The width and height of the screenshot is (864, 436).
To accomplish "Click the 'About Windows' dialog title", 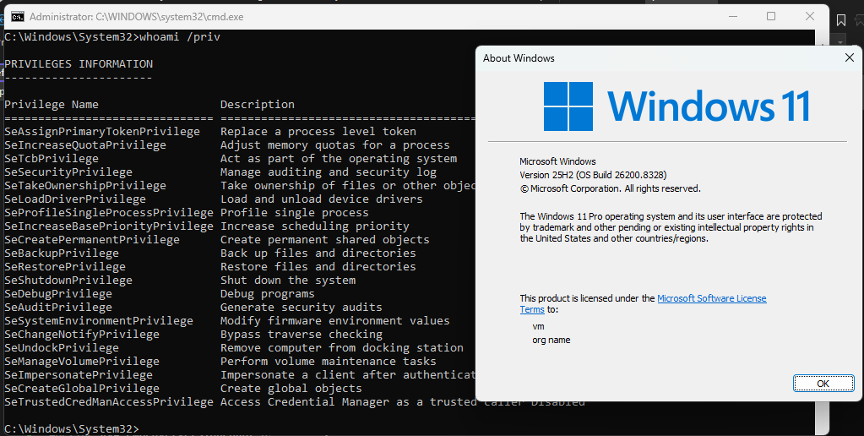I will point(519,57).
